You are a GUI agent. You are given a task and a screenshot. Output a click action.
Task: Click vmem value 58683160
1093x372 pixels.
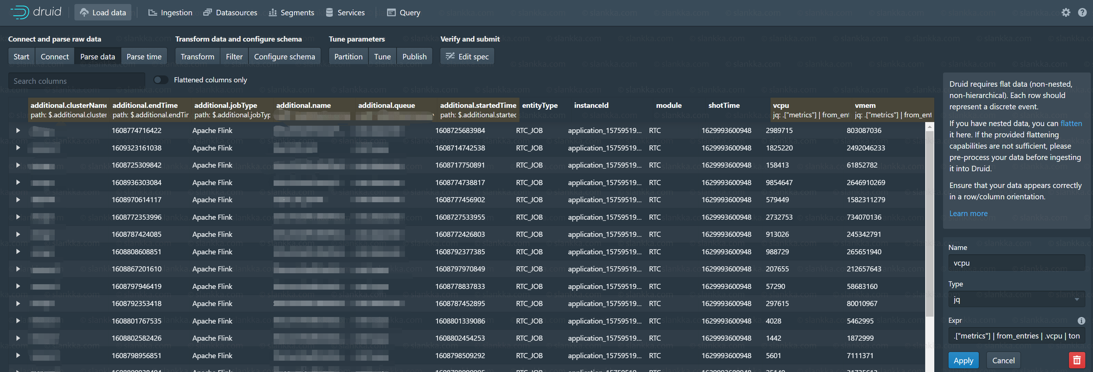[862, 286]
